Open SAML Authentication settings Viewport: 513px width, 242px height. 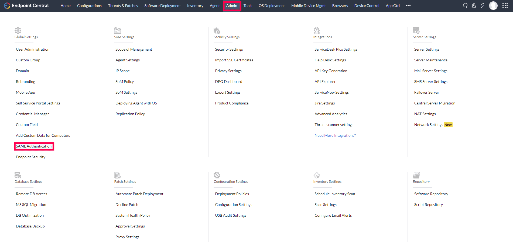[x=34, y=146]
